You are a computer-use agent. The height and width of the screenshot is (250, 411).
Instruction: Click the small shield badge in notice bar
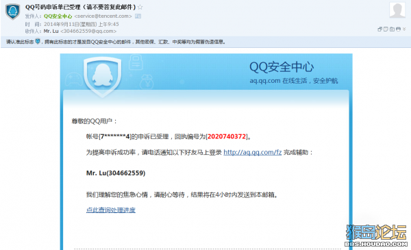pyautogui.click(x=38, y=41)
